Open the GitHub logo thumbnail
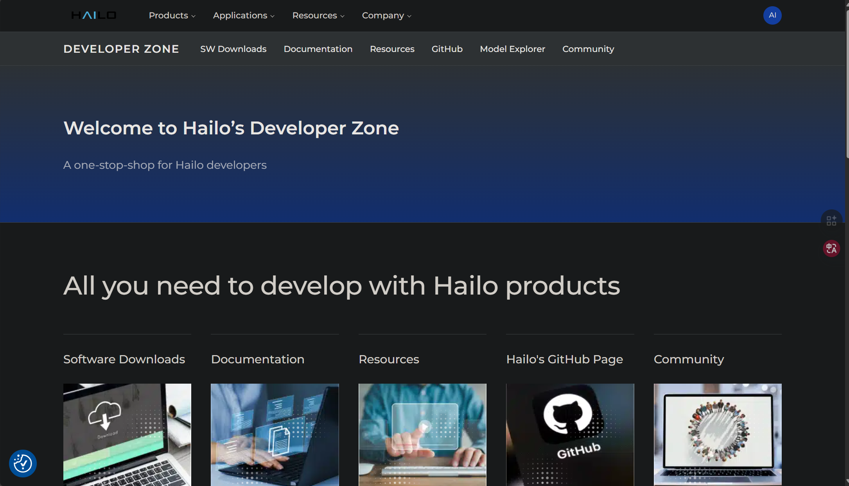Screen dimensions: 849x486 click(570, 434)
